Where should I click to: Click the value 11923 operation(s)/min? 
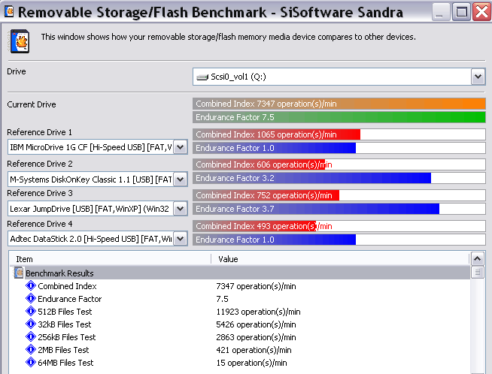click(258, 312)
